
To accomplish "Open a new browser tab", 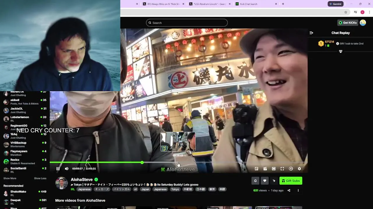I will click(283, 4).
